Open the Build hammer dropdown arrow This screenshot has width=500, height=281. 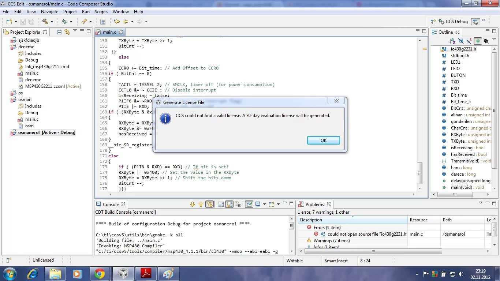pos(52,22)
